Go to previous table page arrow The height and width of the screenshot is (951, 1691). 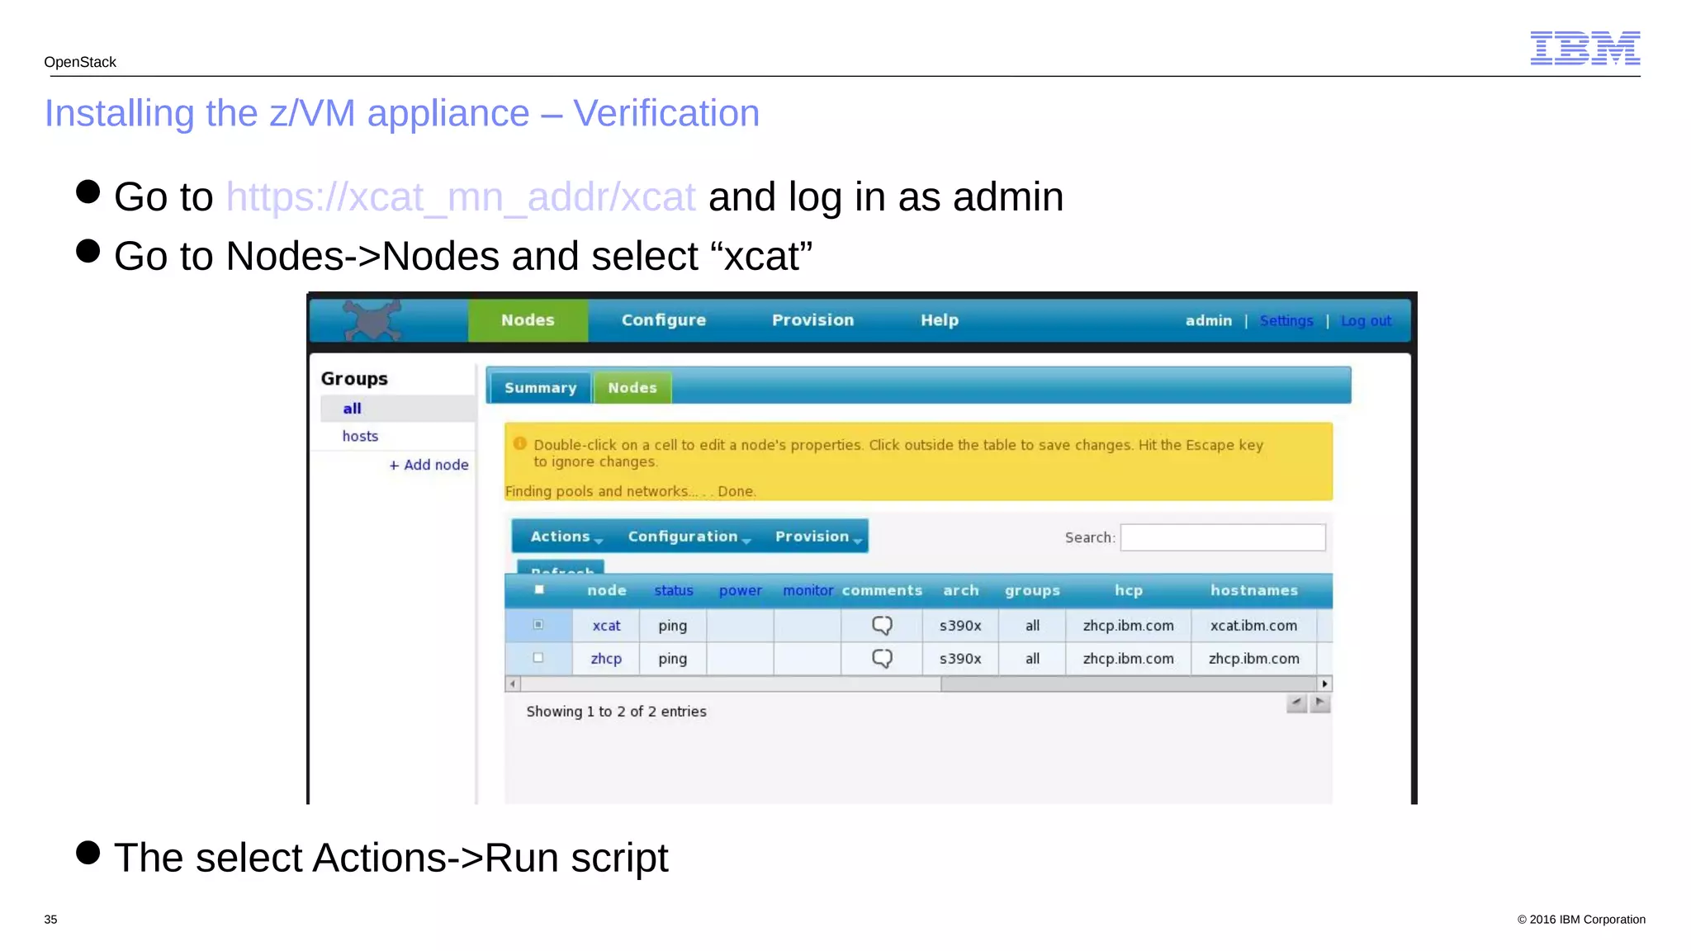[1296, 703]
